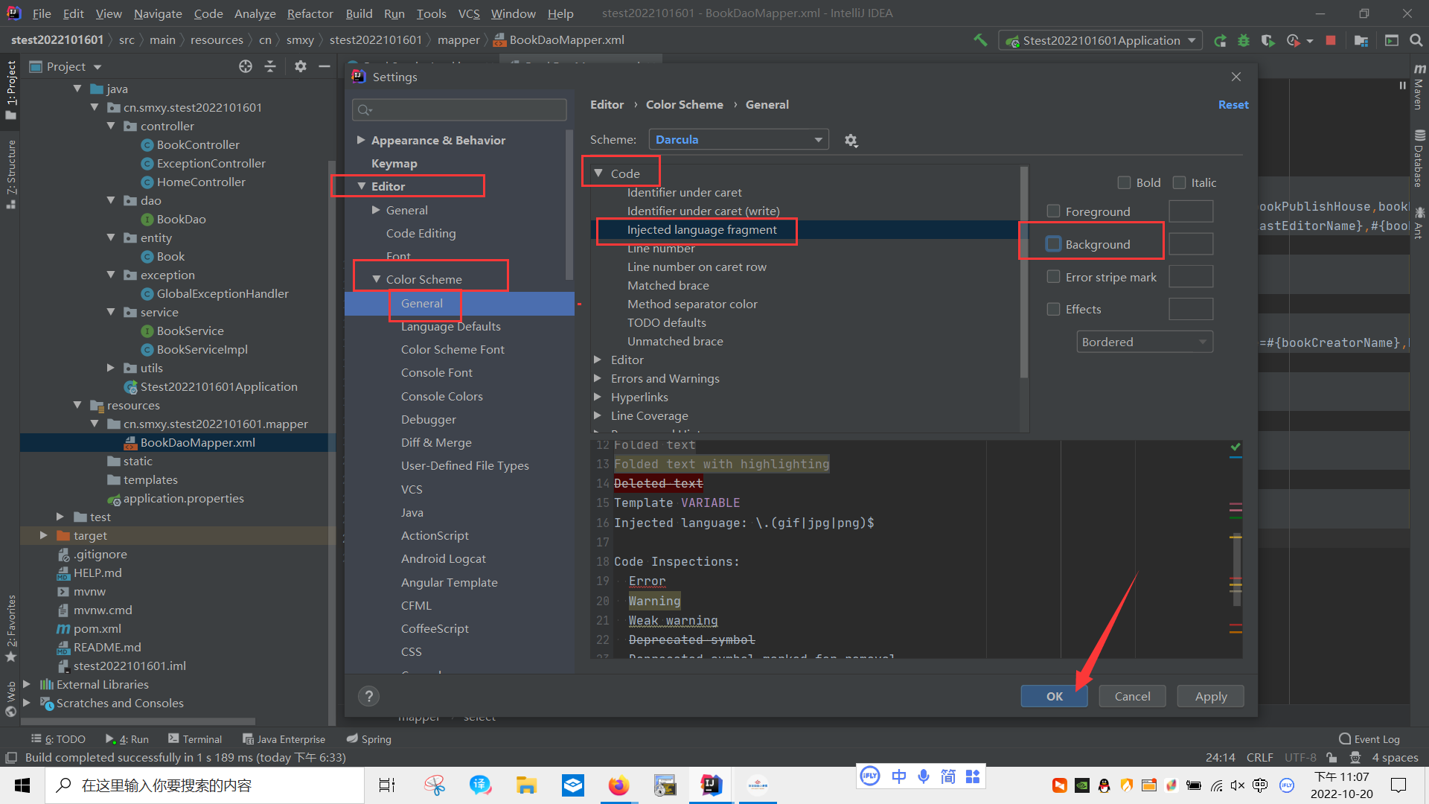Open the scheme gear actions icon

851,140
